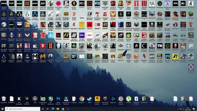Screen dimensions: 197x111
Task: Open Tomb Raider TR icon
Action: (160, 46)
